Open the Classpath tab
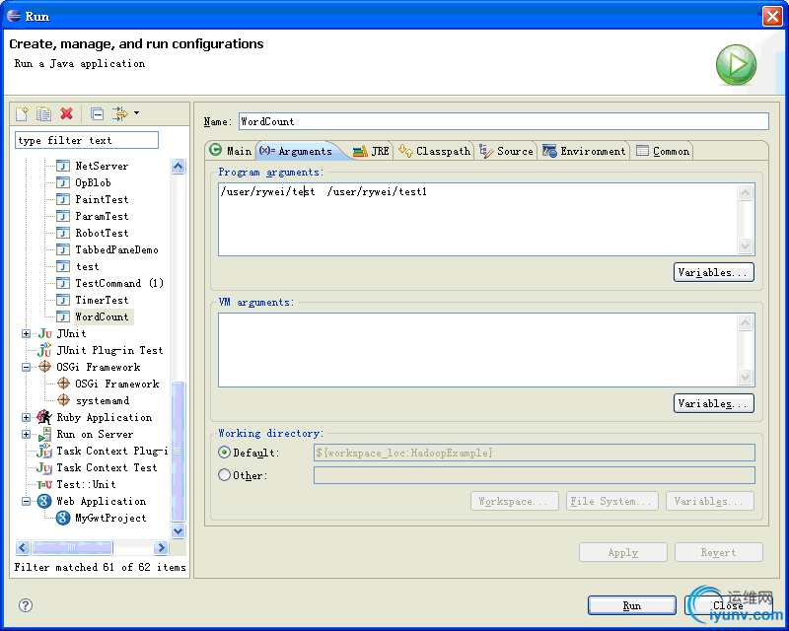Image resolution: width=789 pixels, height=631 pixels. click(434, 151)
